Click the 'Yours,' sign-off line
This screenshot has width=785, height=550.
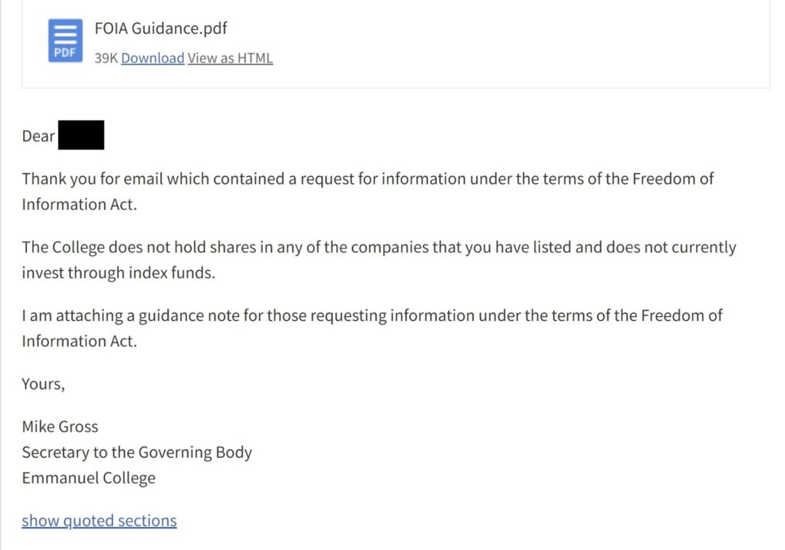coord(43,384)
